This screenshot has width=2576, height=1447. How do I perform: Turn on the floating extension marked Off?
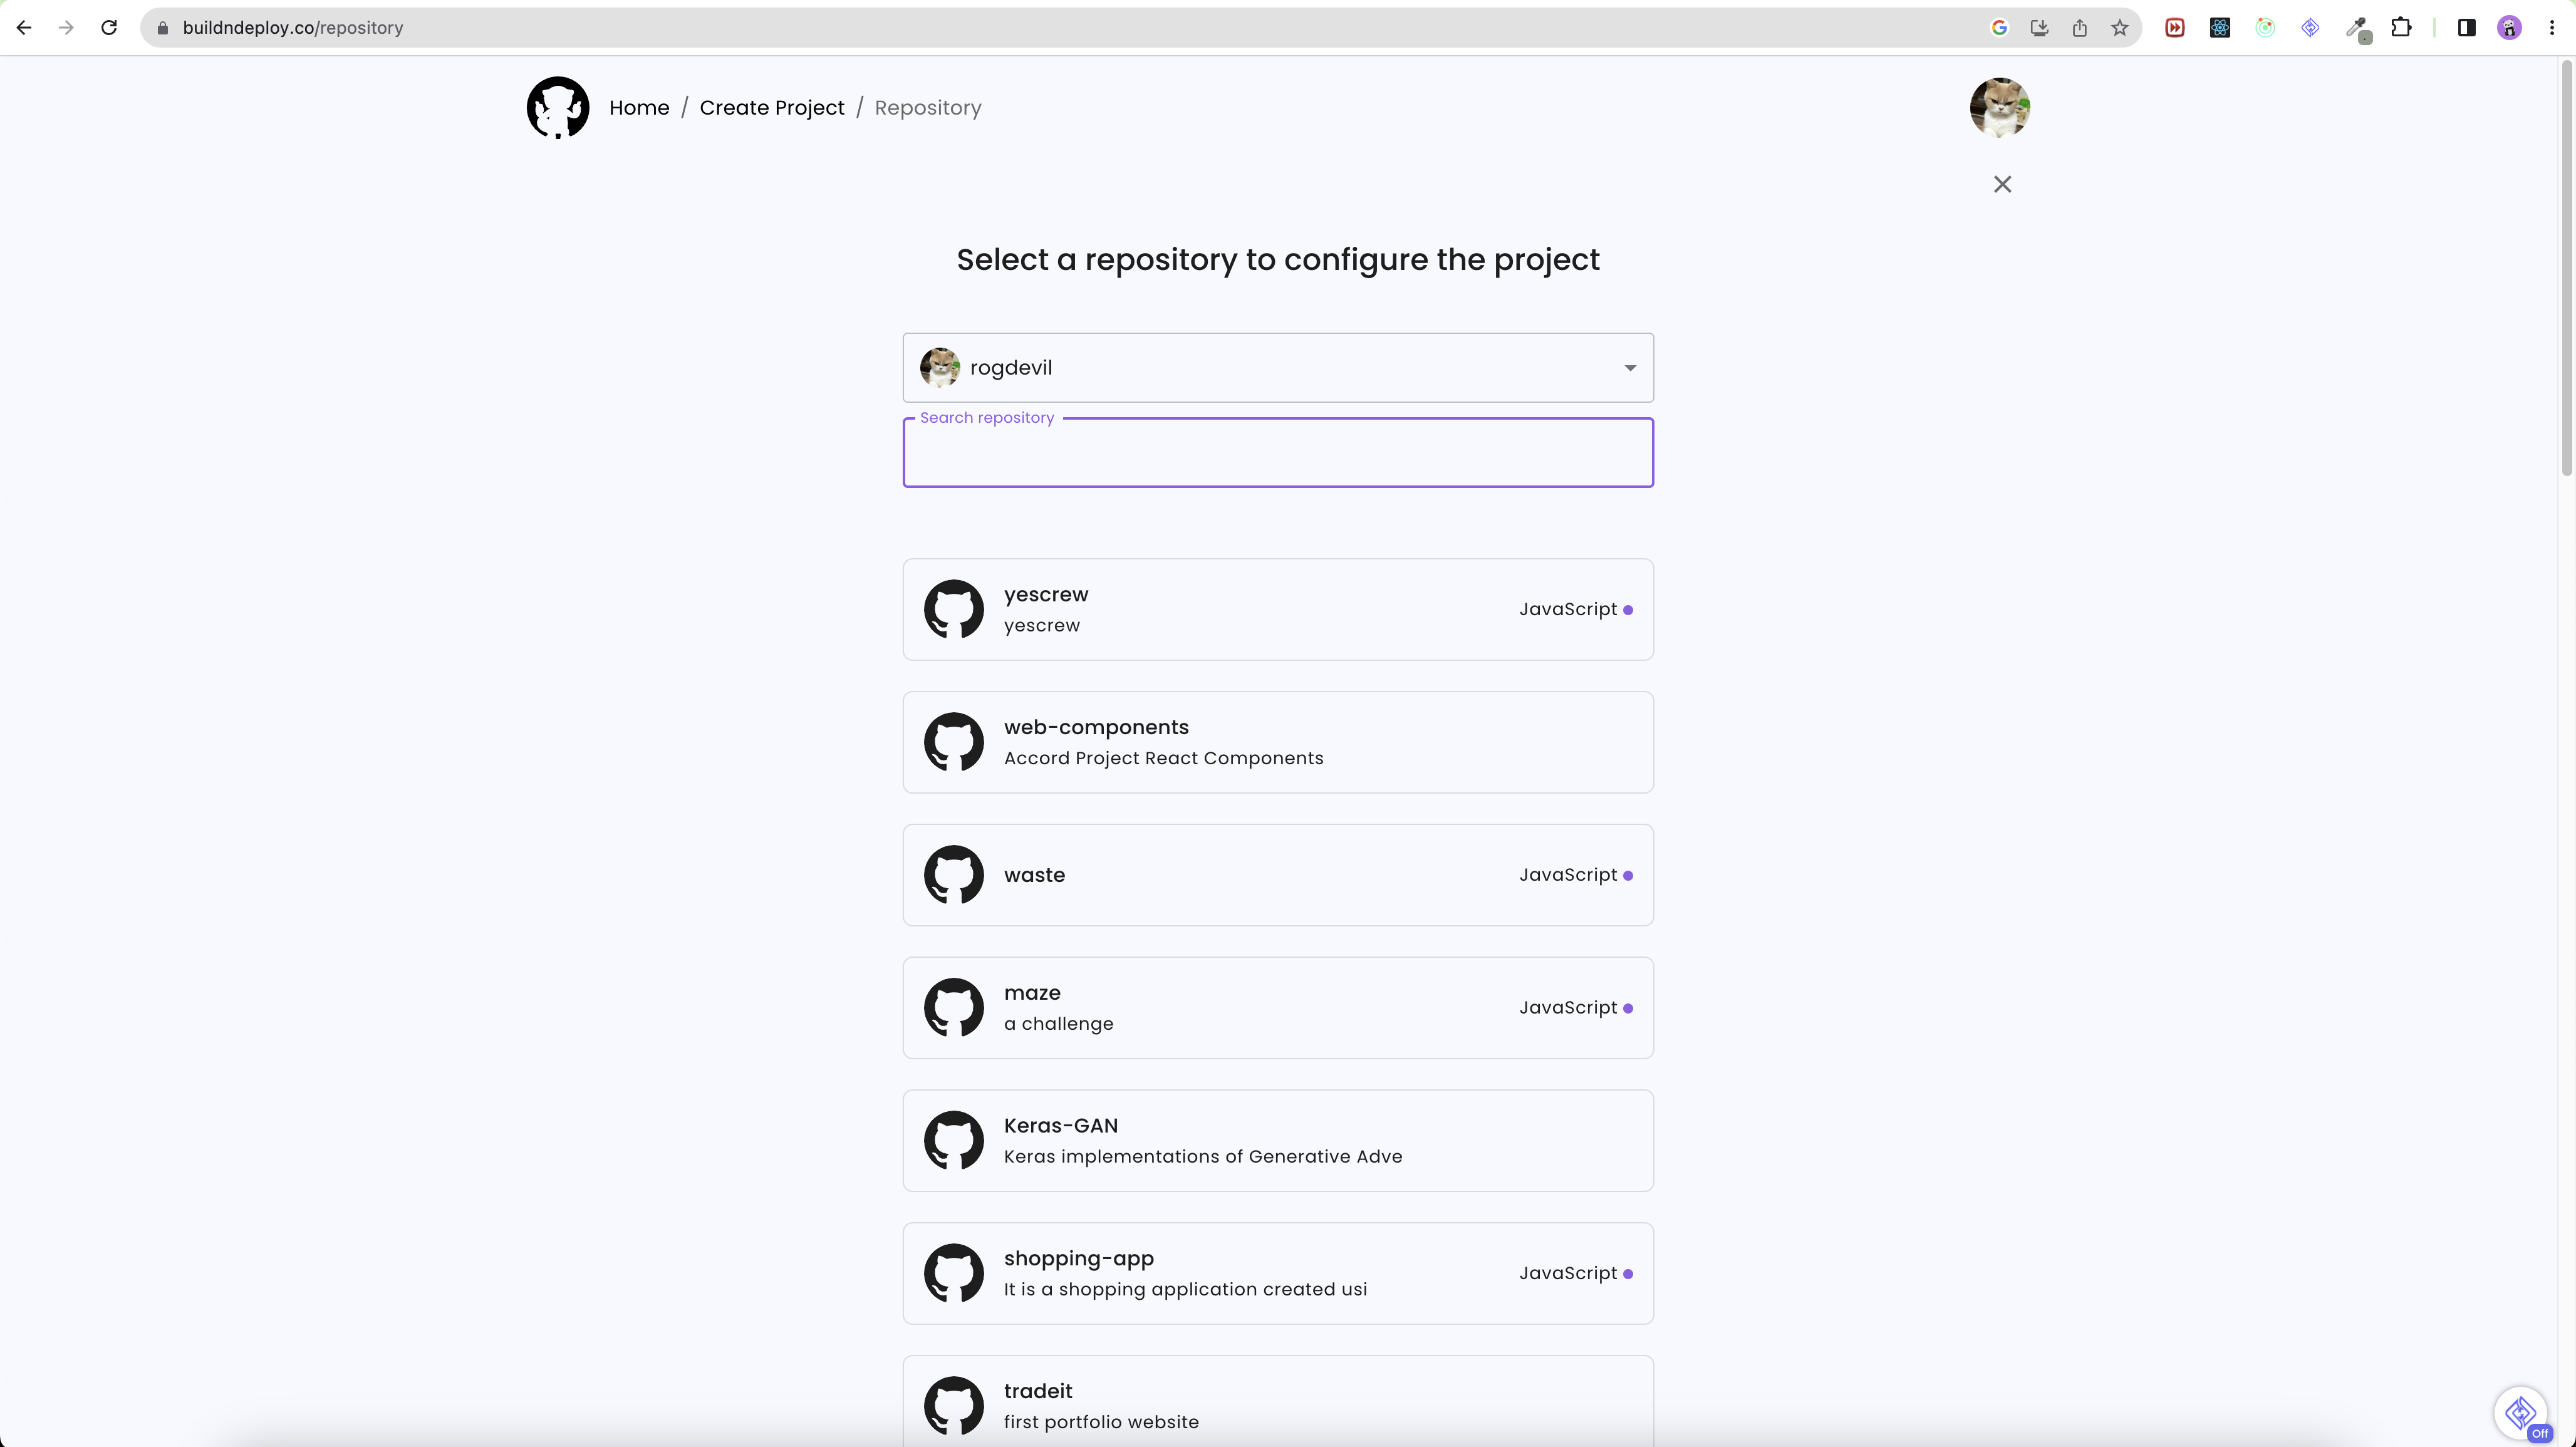pos(2521,1414)
